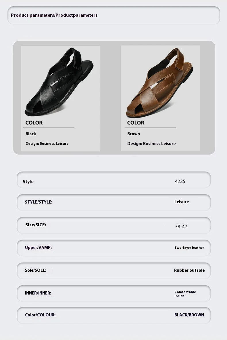Viewport: 227px width, 340px height.
Task: Click the 38-47 size range value
Action: click(181, 227)
